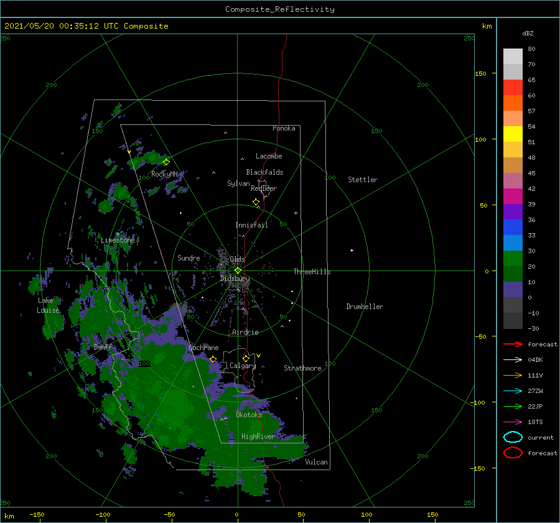The height and width of the screenshot is (523, 560).
Task: Click the ThreeHills town label
Action: 312,272
